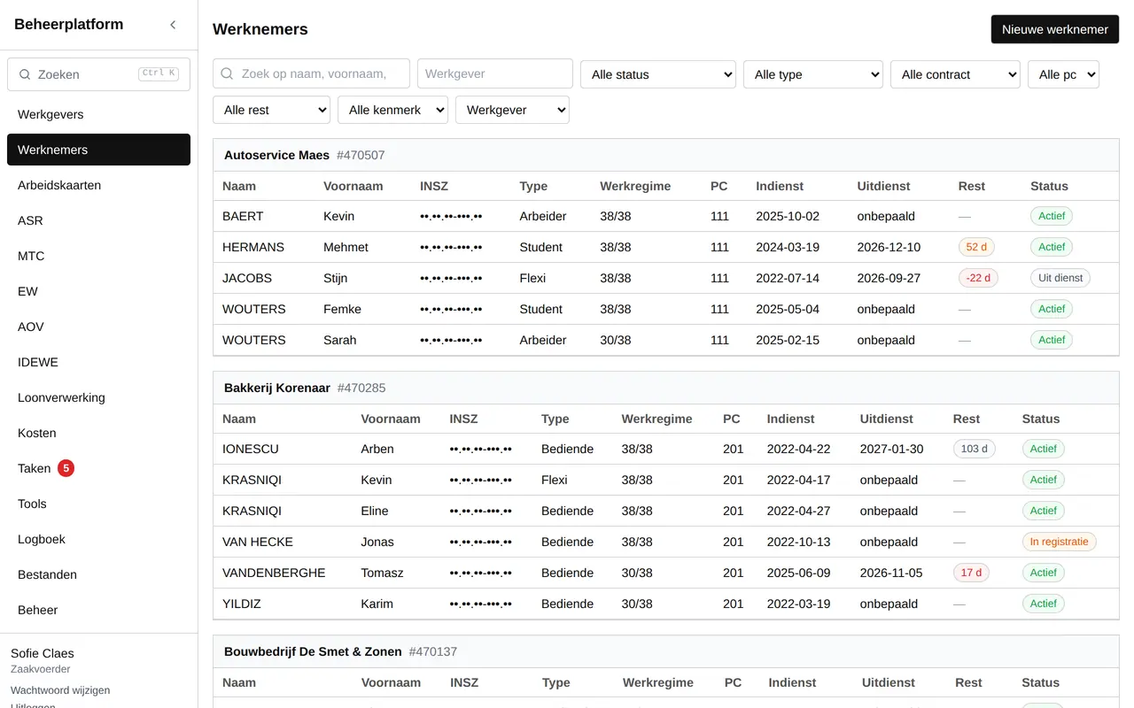Click the red Taken notification badge
The height and width of the screenshot is (708, 1134).
(66, 468)
